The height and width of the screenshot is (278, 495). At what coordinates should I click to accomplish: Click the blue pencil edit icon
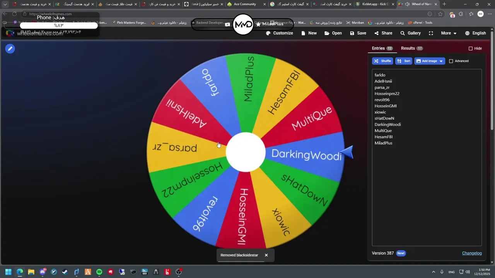[x=10, y=49]
